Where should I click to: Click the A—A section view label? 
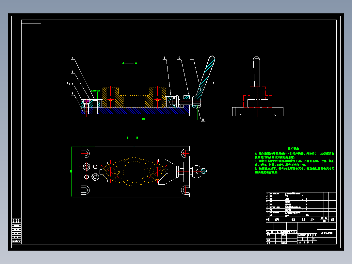coord(130,63)
